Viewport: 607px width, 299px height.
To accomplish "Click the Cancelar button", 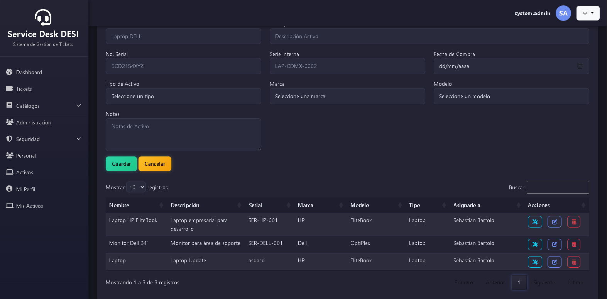I will [155, 164].
